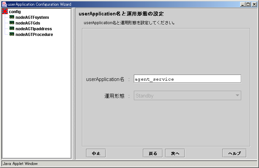Open help with the ヘルプ button

click(234, 153)
